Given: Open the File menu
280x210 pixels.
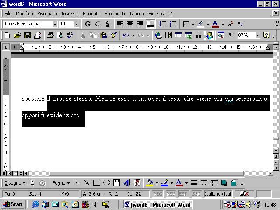Looking at the screenshot, I should click(x=8, y=14).
